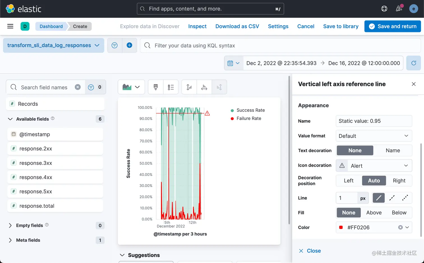Click the add filter plus icon

129,45
